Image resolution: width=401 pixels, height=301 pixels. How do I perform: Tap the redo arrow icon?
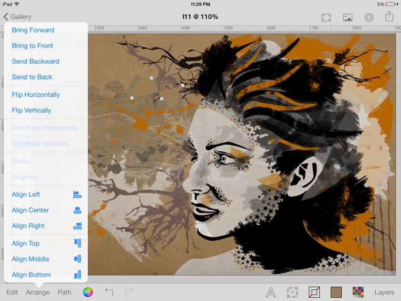click(x=129, y=292)
